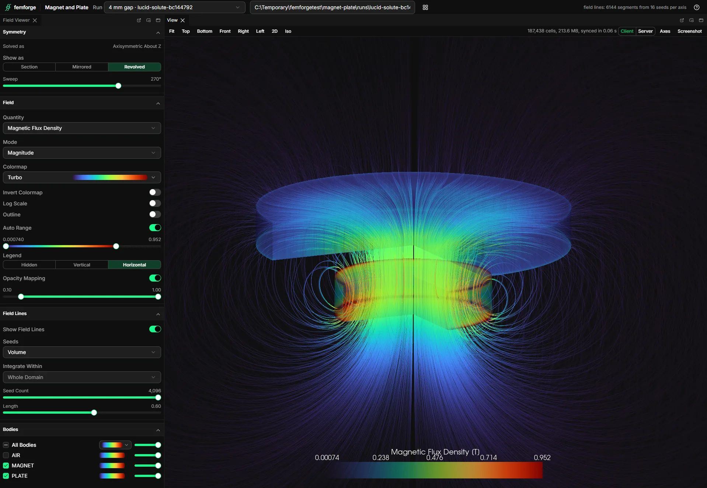Uncheck the MAGNET body checkbox

[x=6, y=466]
